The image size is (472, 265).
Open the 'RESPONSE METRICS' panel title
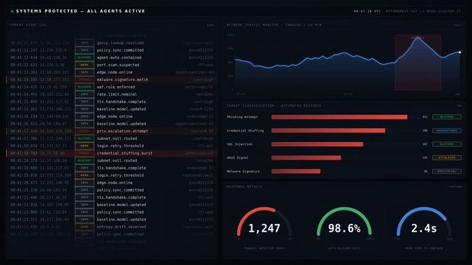tap(244, 187)
